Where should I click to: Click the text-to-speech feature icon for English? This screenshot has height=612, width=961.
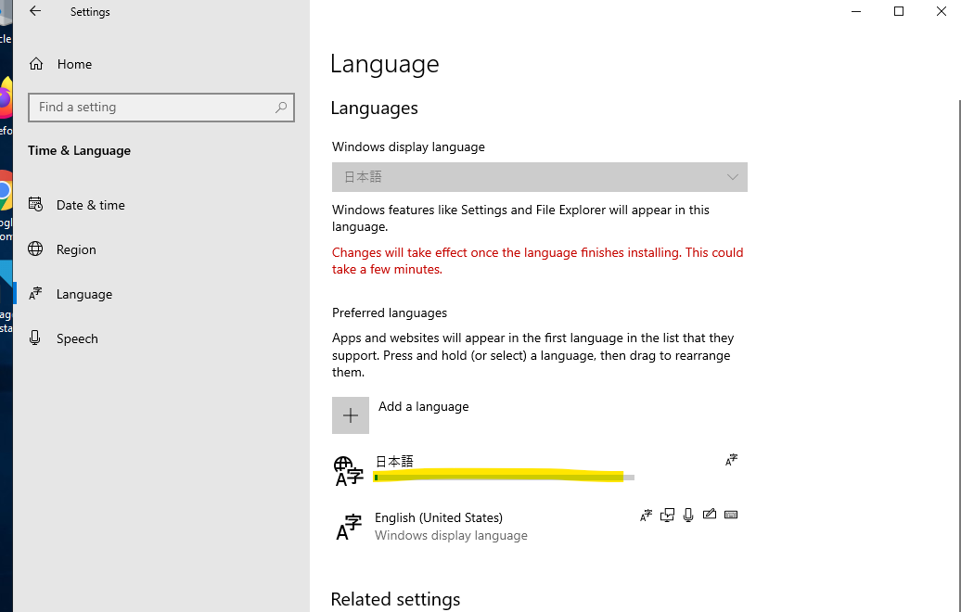(668, 516)
